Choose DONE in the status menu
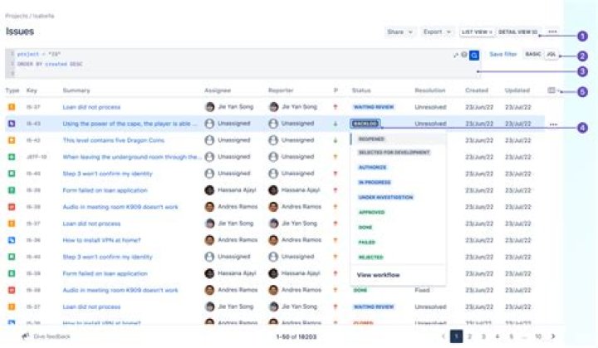Screen dimensions: 598x348 [x=365, y=226]
